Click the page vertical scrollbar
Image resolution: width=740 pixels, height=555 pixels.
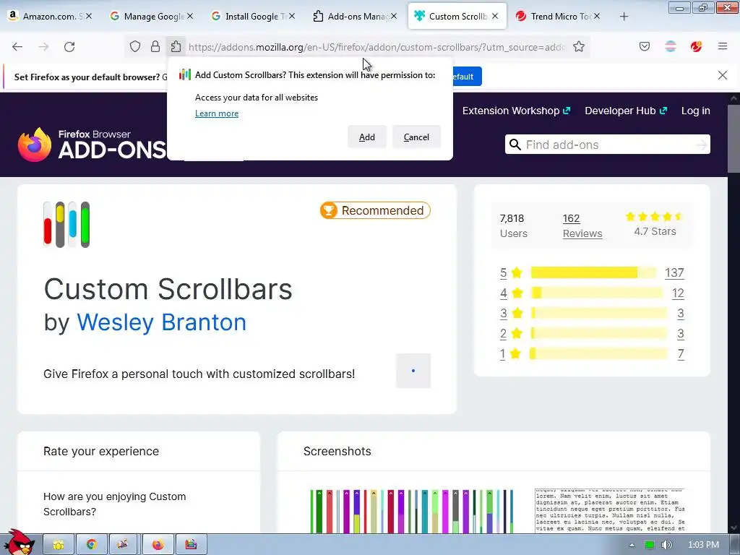tap(733, 139)
